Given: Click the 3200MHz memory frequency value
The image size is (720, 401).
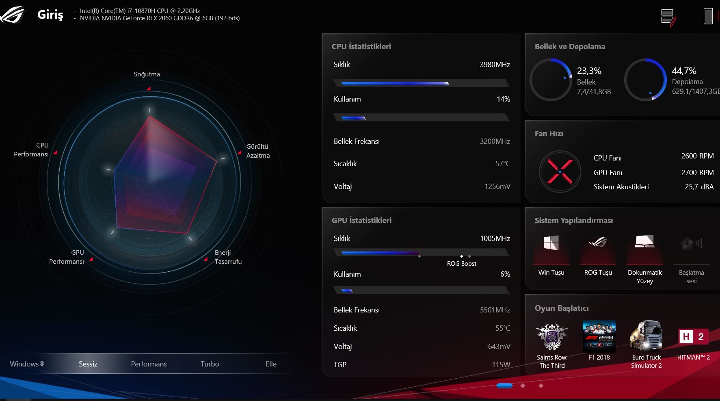Looking at the screenshot, I should tap(495, 141).
